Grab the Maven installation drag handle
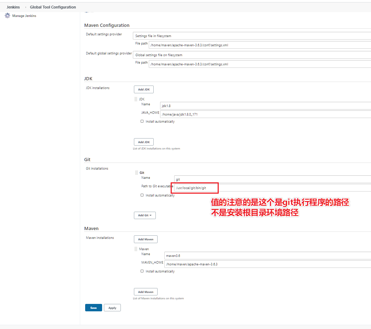The height and width of the screenshot is (329, 371). tap(136, 249)
